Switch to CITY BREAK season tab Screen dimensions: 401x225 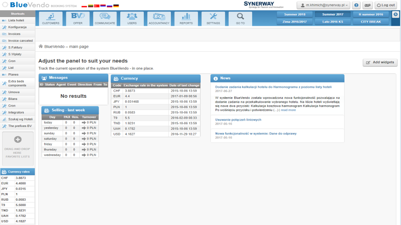tap(371, 22)
